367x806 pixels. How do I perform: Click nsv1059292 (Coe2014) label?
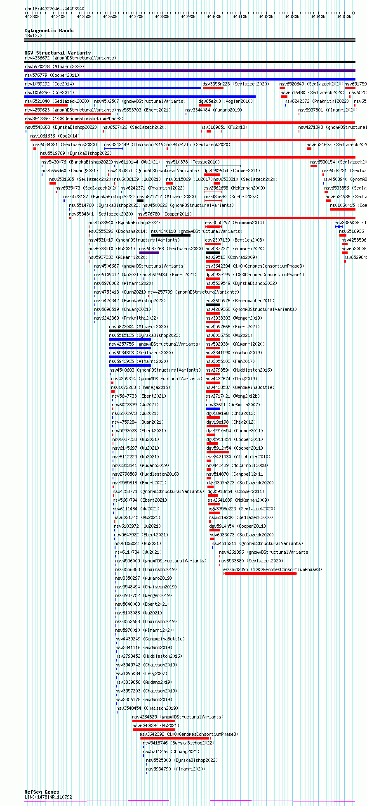pos(49,84)
